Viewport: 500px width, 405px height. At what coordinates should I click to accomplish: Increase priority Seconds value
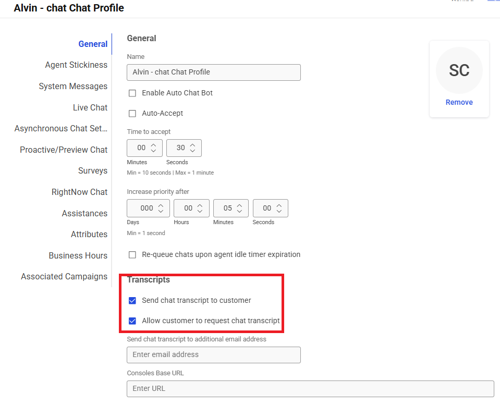[279, 205]
